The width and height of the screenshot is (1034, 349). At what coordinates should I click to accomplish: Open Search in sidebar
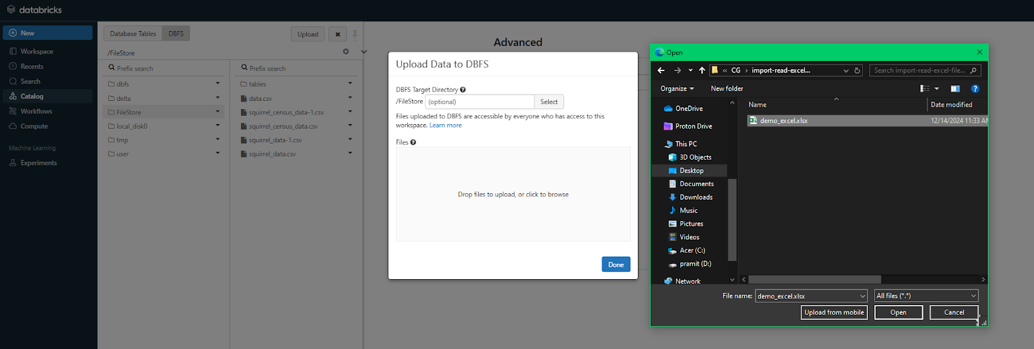click(x=30, y=81)
